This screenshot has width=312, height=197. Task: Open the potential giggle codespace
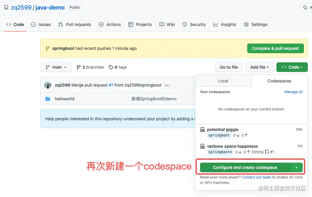[x=223, y=130]
